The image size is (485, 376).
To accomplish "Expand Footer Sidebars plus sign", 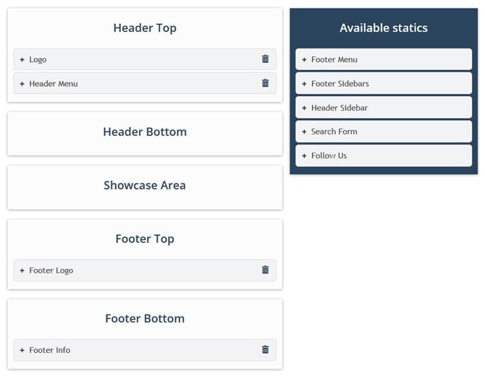I will point(304,83).
